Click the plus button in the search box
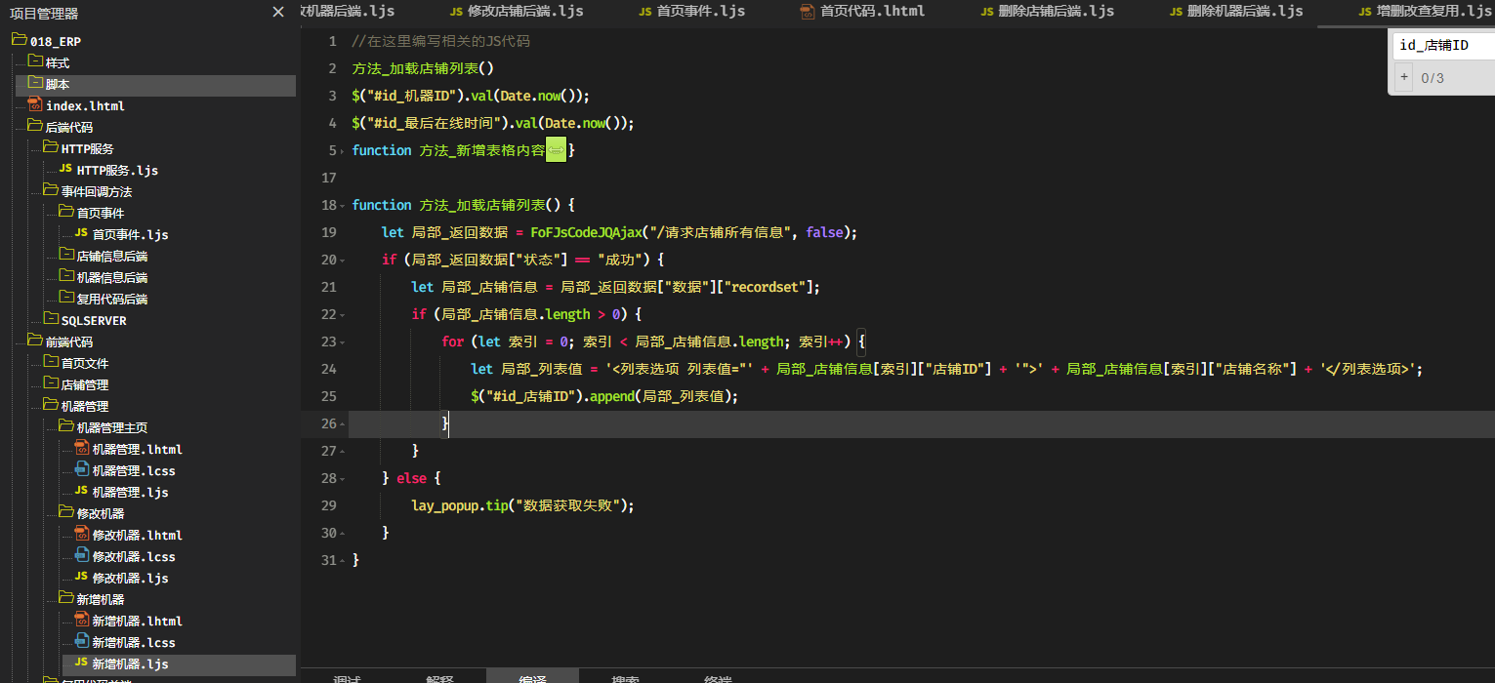Screen dimensions: 1495x683 point(1403,77)
